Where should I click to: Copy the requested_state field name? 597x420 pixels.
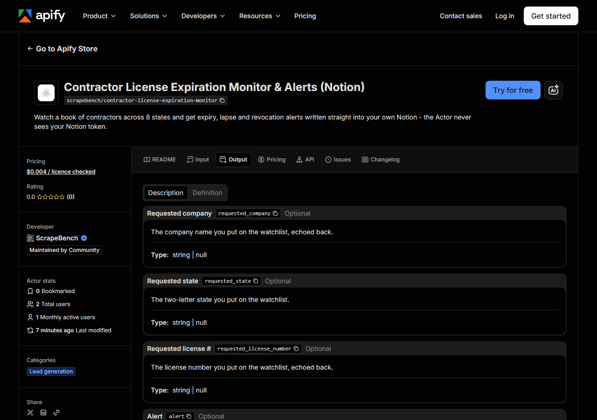[256, 281]
